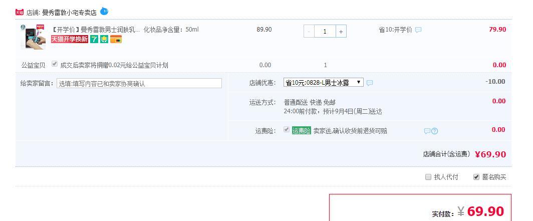This screenshot has height=221, width=533.
Task: Click the comment bubble icon in the 运费险 row
Action: [427, 131]
